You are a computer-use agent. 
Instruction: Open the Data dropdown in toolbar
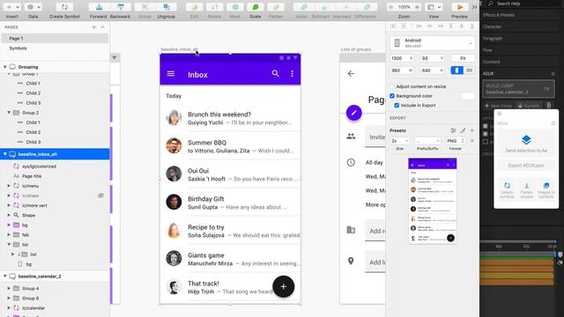point(33,7)
